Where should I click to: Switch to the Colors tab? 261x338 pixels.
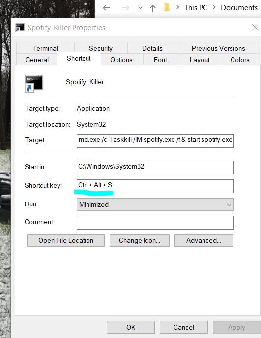pos(240,60)
